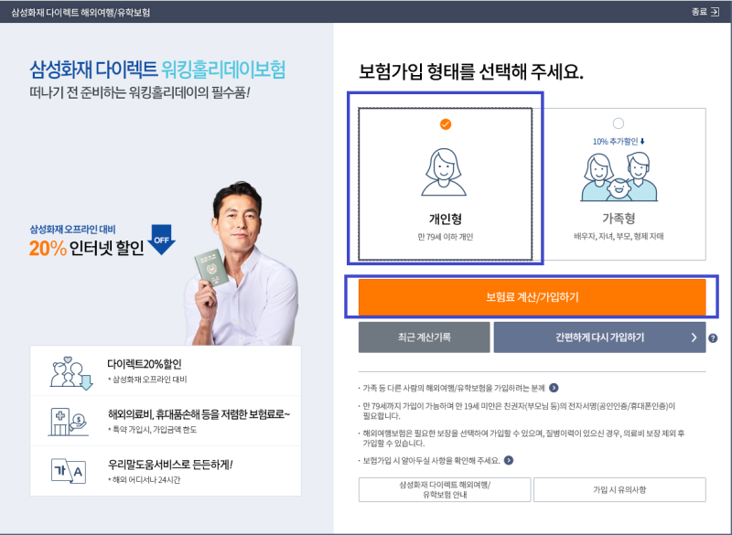Viewport: 732px width, 535px height.
Task: Click the blue OFF discount arrow icon
Action: (162, 240)
